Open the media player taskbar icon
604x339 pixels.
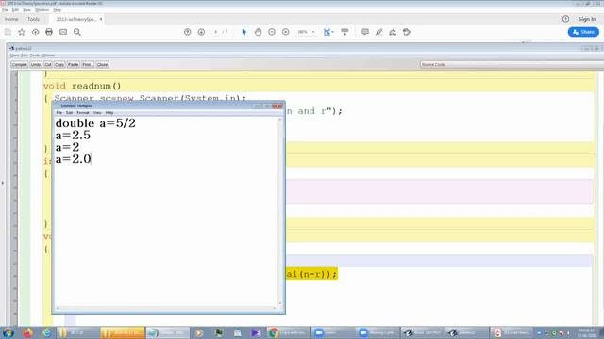click(199, 332)
